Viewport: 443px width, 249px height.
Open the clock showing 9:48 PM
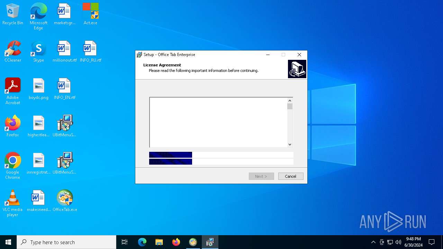(414, 242)
